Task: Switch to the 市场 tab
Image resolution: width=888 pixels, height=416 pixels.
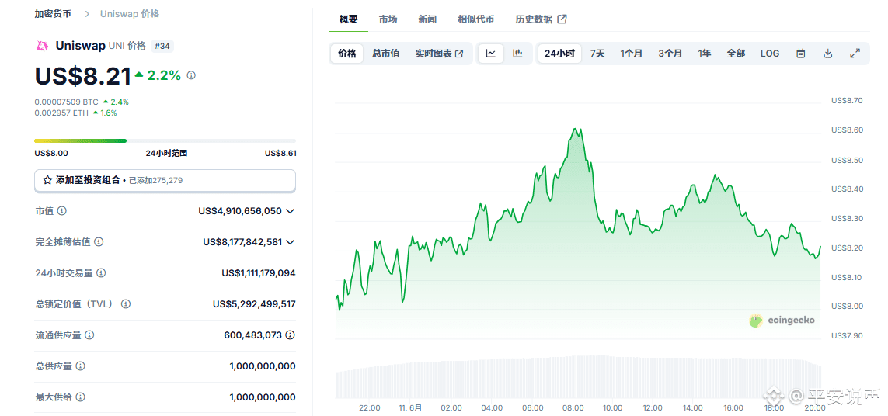Action: pos(388,19)
